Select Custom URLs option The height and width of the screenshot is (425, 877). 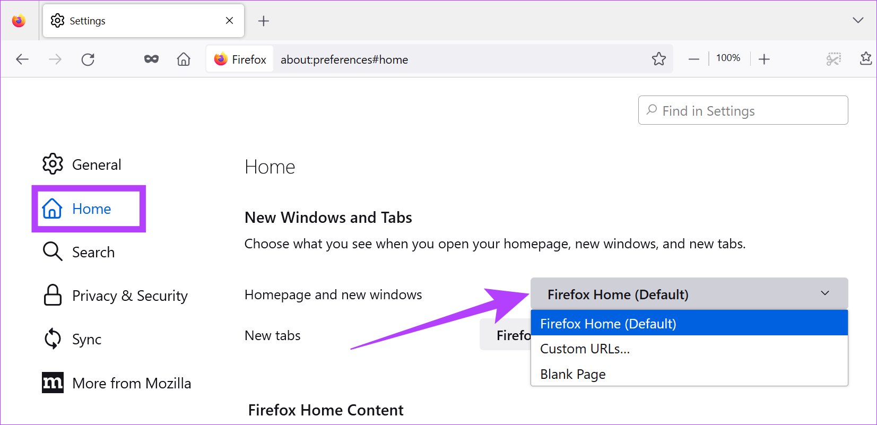(585, 349)
